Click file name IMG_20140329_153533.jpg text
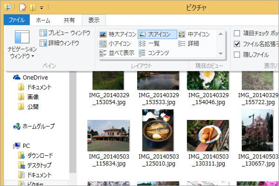This screenshot has width=279, height=186. click(159, 99)
